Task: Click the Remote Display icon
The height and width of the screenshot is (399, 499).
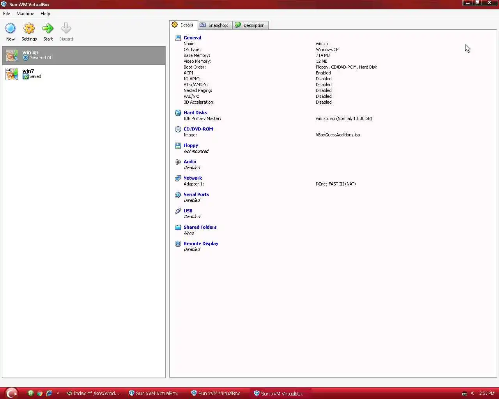Action: [178, 244]
